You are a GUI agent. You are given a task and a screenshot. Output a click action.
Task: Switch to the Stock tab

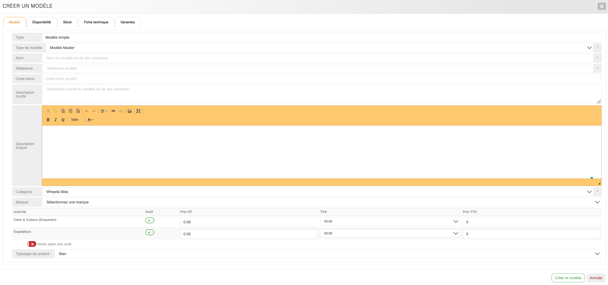(x=67, y=22)
